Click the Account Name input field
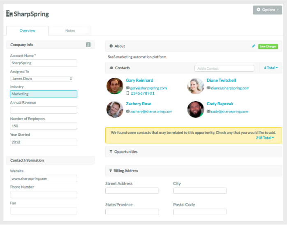The height and width of the screenshot is (225, 287). click(44, 63)
